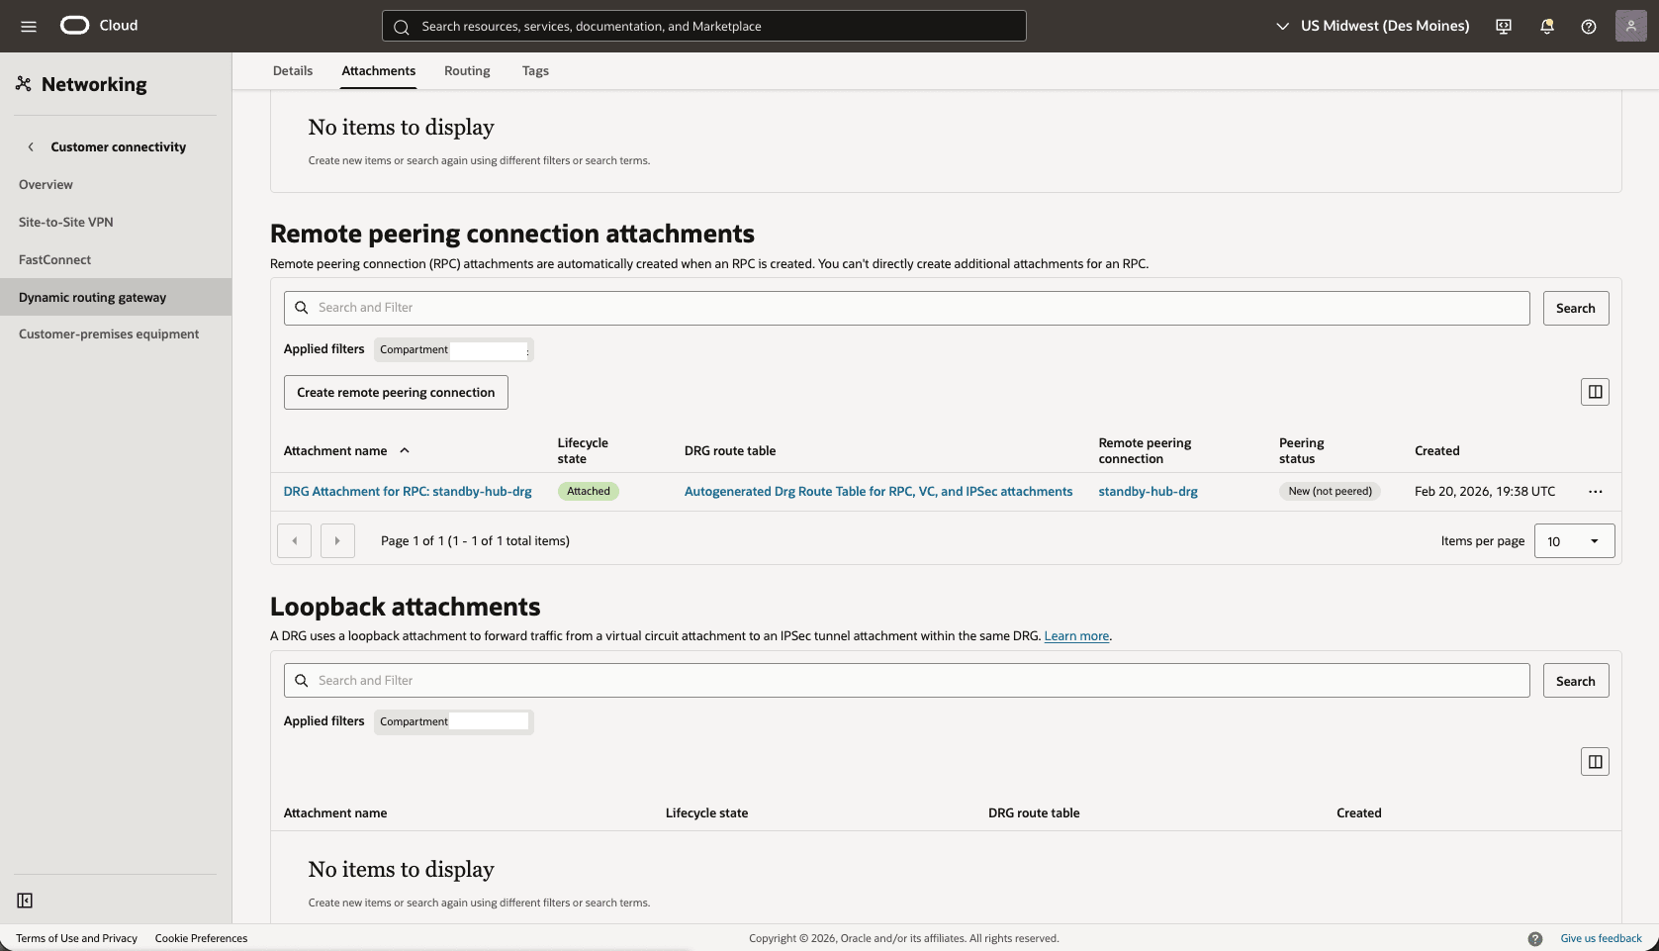Open the profile avatar menu
The width and height of the screenshot is (1659, 951).
click(1631, 26)
